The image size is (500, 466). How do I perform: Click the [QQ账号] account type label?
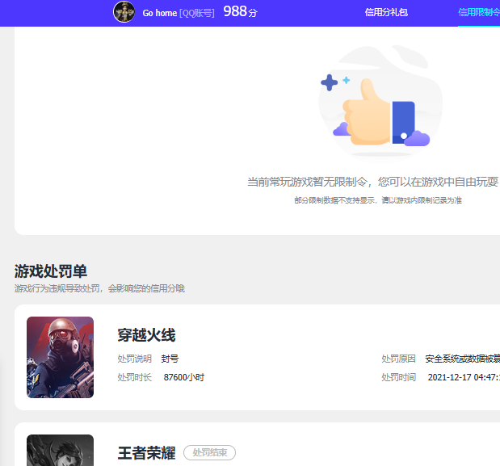tap(197, 13)
